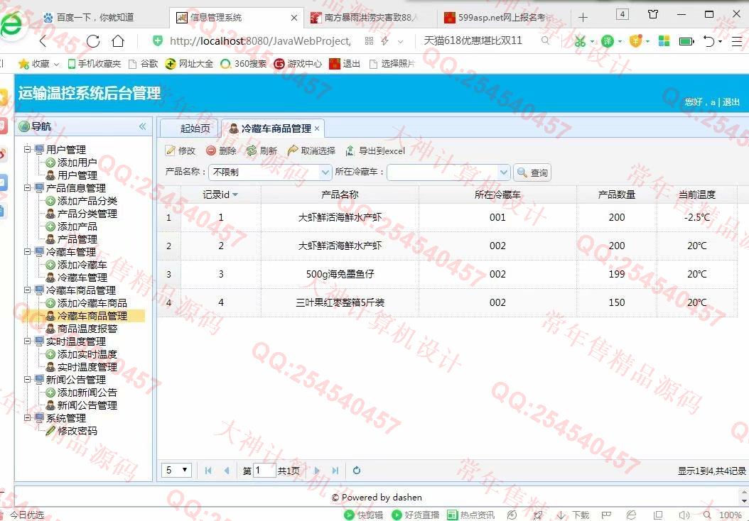Collapse the 产品信息管理 tree node

point(28,188)
